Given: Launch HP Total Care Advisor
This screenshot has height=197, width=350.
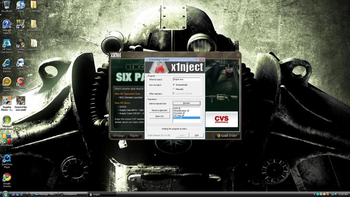Looking at the screenshot, I should (7, 46).
